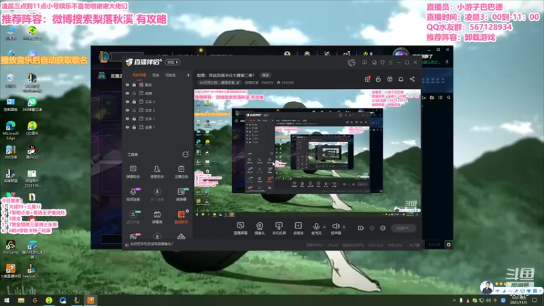Click the download-arrow tool labeled 多人连麦
The image size is (544, 306).
[x=157, y=194]
